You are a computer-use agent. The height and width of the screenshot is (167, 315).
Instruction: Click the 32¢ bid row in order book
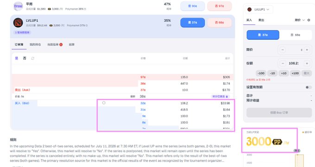166,103
